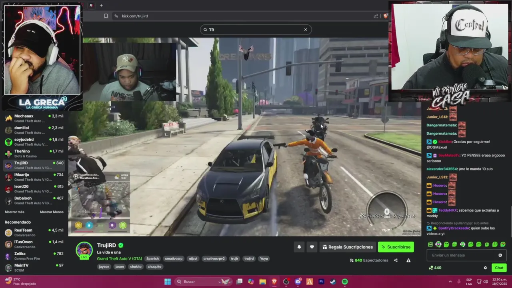Open Brave shields icon in address bar
This screenshot has height=288, width=512.
point(386,16)
